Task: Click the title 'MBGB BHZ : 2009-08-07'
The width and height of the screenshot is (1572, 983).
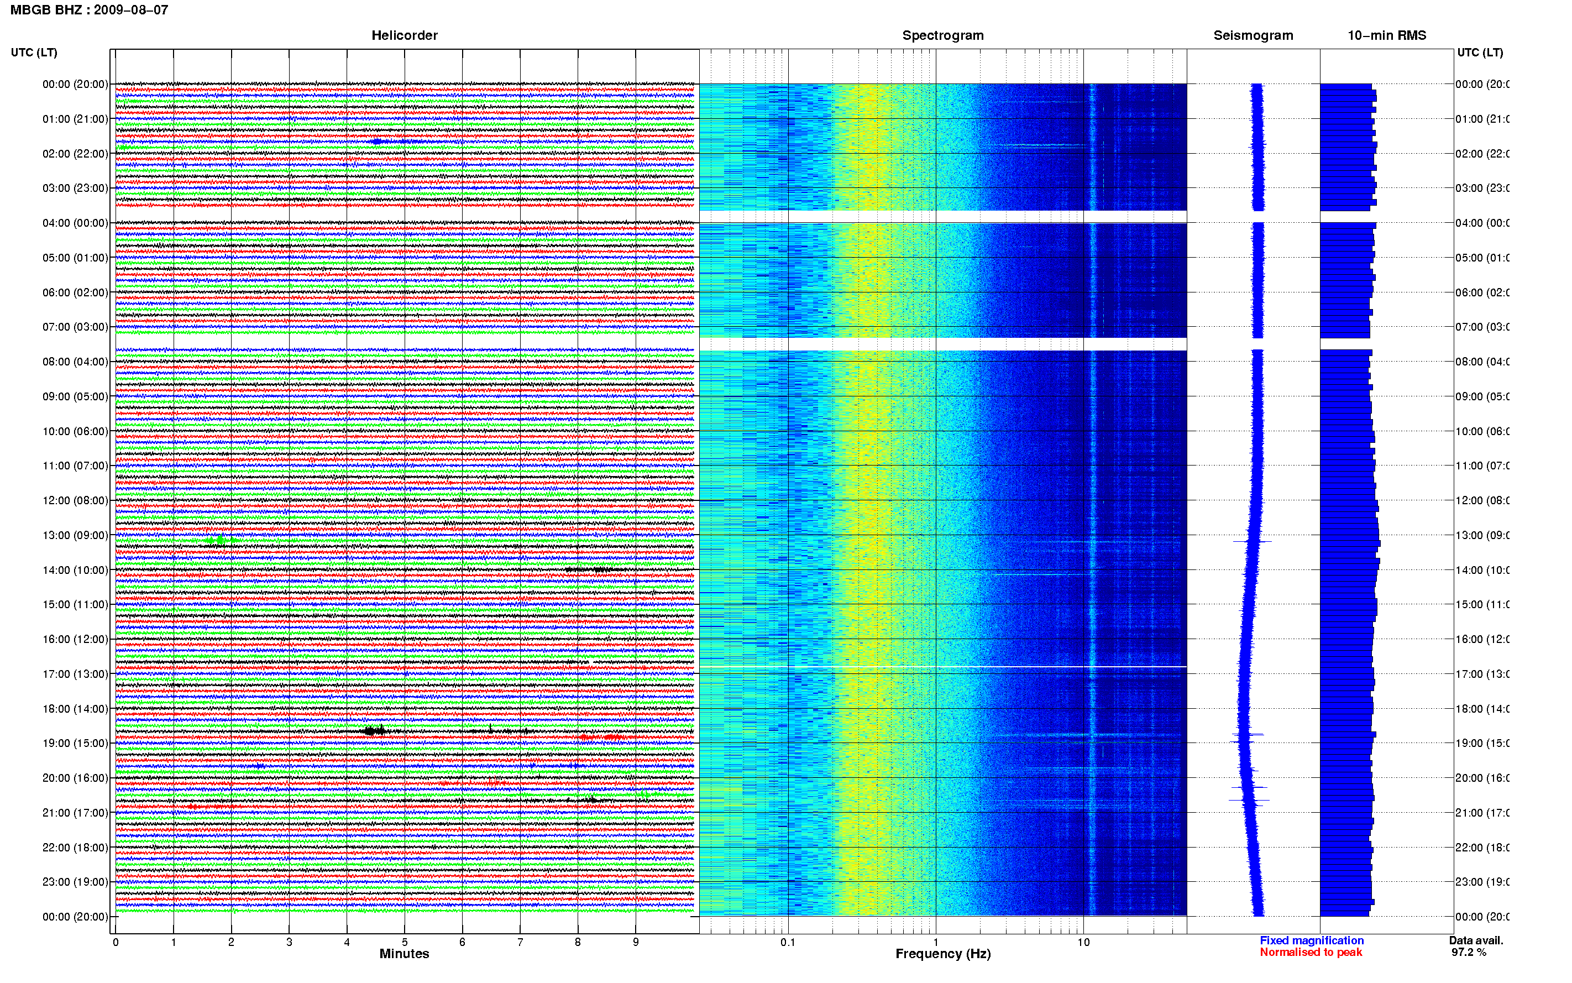Action: (x=89, y=10)
